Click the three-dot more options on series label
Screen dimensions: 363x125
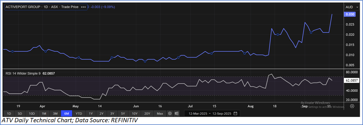(x=84, y=7)
